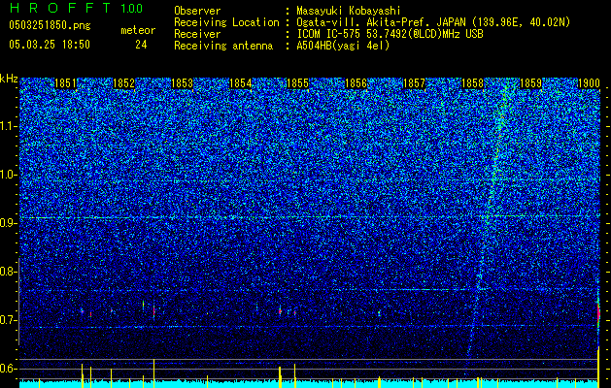Select the filename 0503251850.png
Screen dimensions: 611x388
50,26
